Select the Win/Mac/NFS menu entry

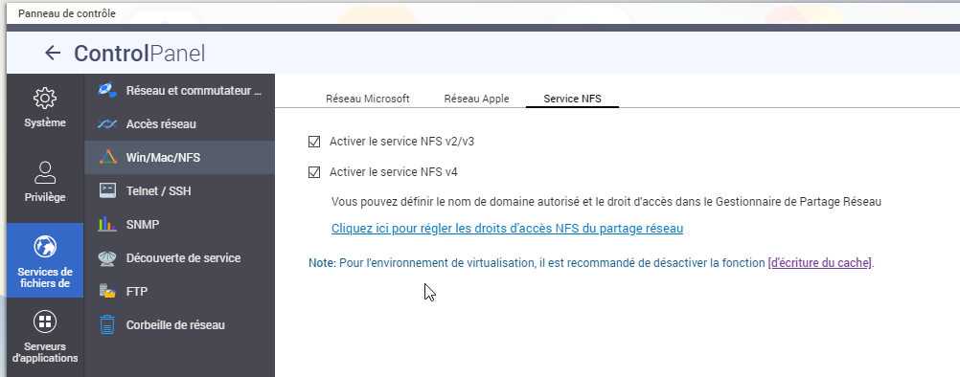click(179, 158)
